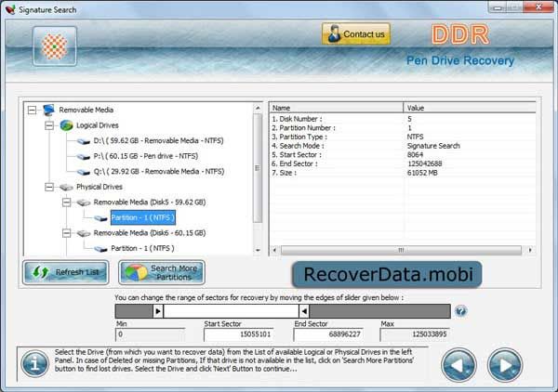The width and height of the screenshot is (558, 392).
Task: Collapse the Removable Media root node
Action: pyautogui.click(x=33, y=110)
